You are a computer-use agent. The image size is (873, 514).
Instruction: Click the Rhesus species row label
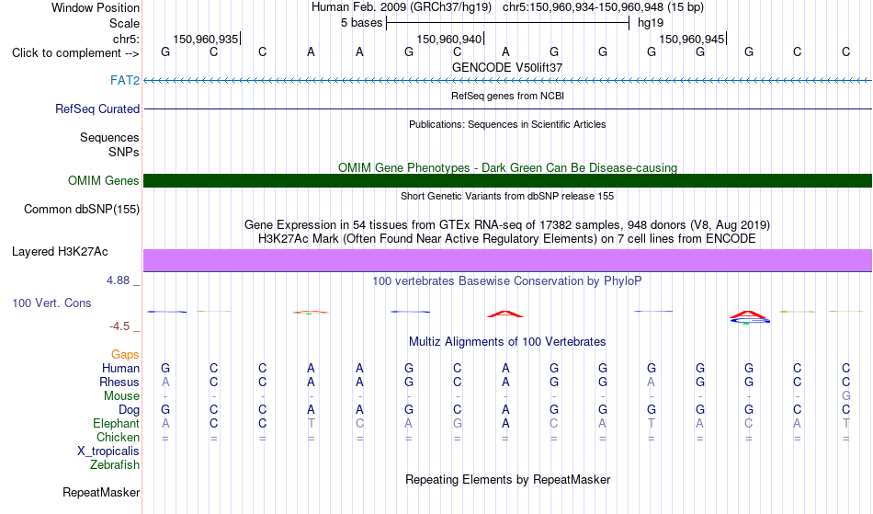[119, 383]
